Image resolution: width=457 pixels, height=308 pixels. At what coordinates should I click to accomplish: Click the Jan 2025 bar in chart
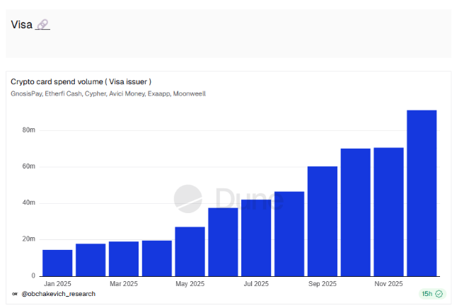[57, 263]
